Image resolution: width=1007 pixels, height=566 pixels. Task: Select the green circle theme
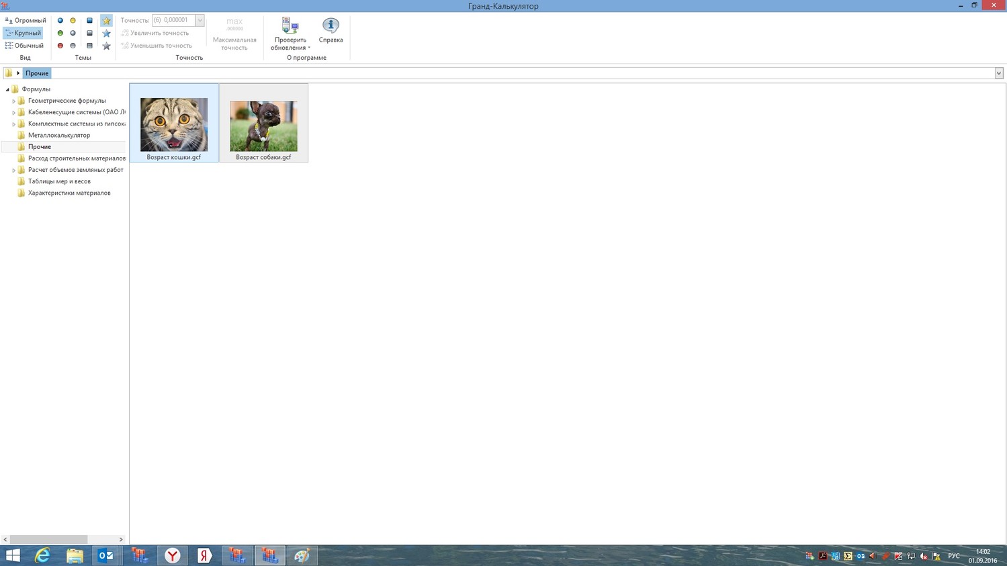[60, 33]
